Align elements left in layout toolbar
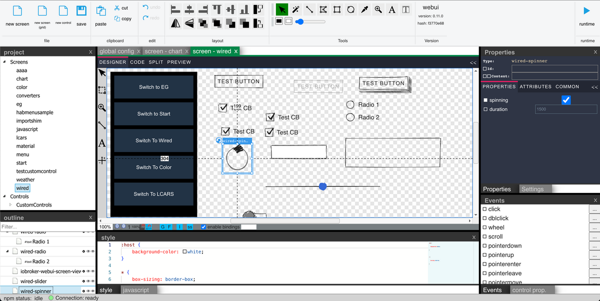 (x=175, y=9)
